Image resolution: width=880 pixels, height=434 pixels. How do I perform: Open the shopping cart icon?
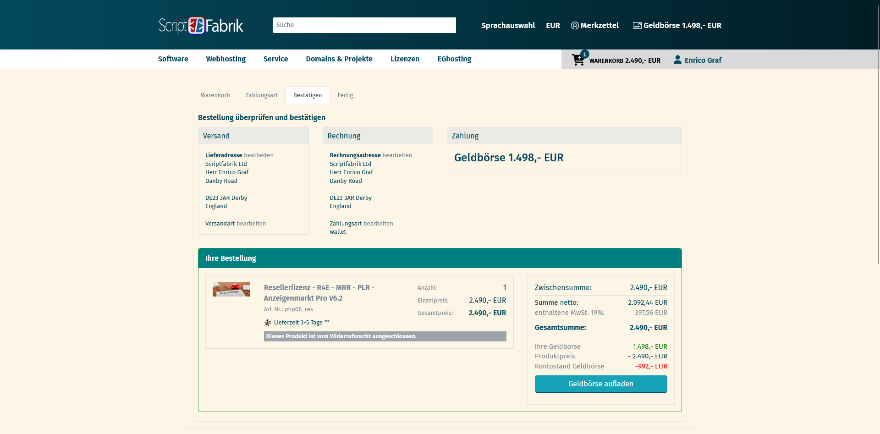(578, 60)
